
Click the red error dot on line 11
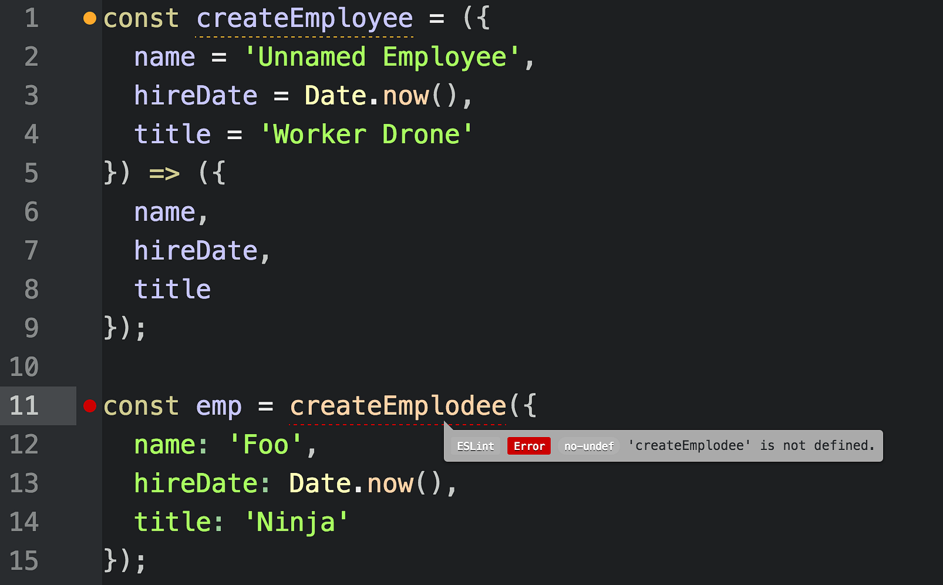click(90, 406)
